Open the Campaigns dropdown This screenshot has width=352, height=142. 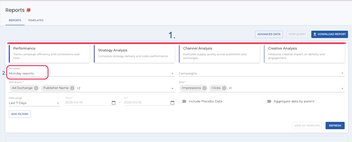tap(262, 73)
